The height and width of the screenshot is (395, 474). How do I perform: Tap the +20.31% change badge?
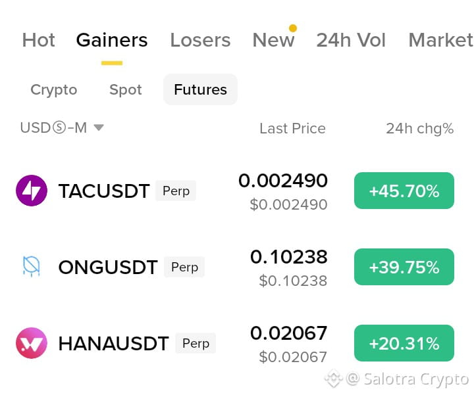tap(404, 343)
